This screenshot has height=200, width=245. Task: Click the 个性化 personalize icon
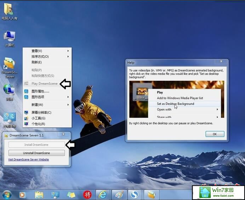click(x=26, y=124)
